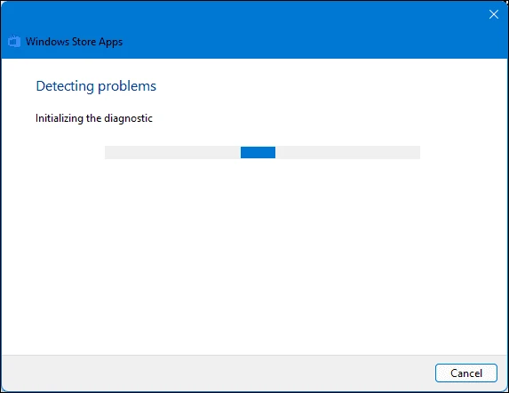This screenshot has width=509, height=393.
Task: Close the troubleshooter with the X icon
Action: (494, 14)
